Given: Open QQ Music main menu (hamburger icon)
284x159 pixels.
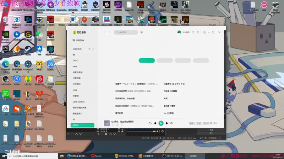Looking at the screenshot, I should [198, 32].
